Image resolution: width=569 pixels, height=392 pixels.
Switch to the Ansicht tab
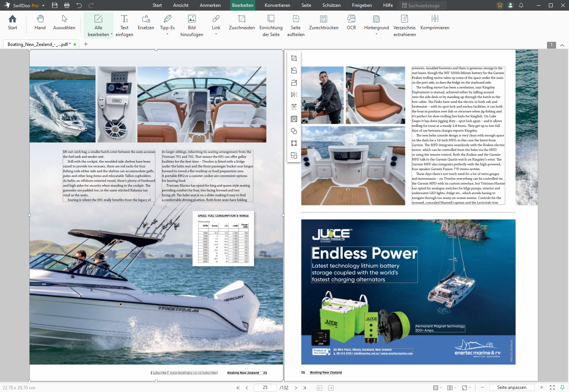[181, 5]
